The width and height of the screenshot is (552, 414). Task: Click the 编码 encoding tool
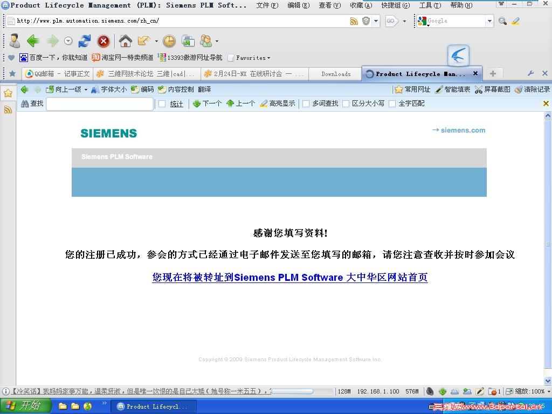[x=142, y=89]
